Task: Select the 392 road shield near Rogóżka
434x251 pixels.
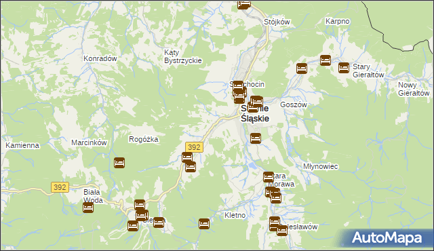Action: (194, 147)
